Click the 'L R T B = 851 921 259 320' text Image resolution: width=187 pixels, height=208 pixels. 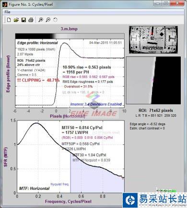pyautogui.click(x=156, y=116)
